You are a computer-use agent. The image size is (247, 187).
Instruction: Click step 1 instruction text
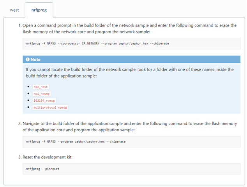[129, 28]
